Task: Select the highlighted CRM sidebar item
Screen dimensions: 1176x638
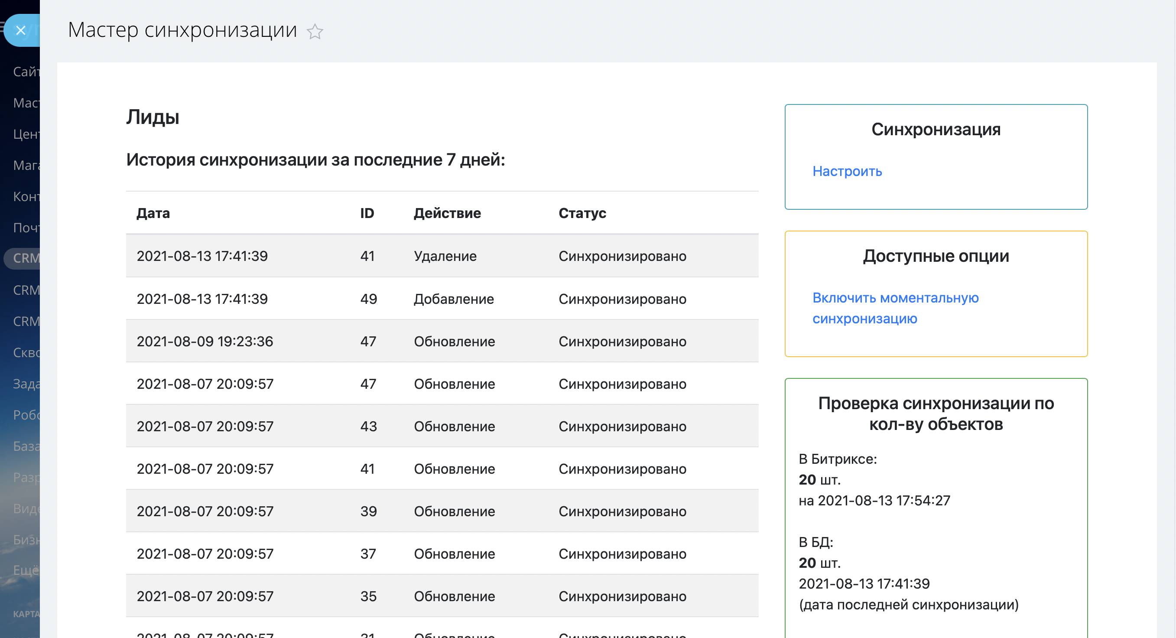Action: tap(25, 258)
